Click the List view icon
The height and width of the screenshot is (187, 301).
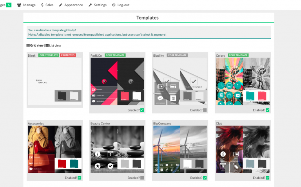pos(47,45)
